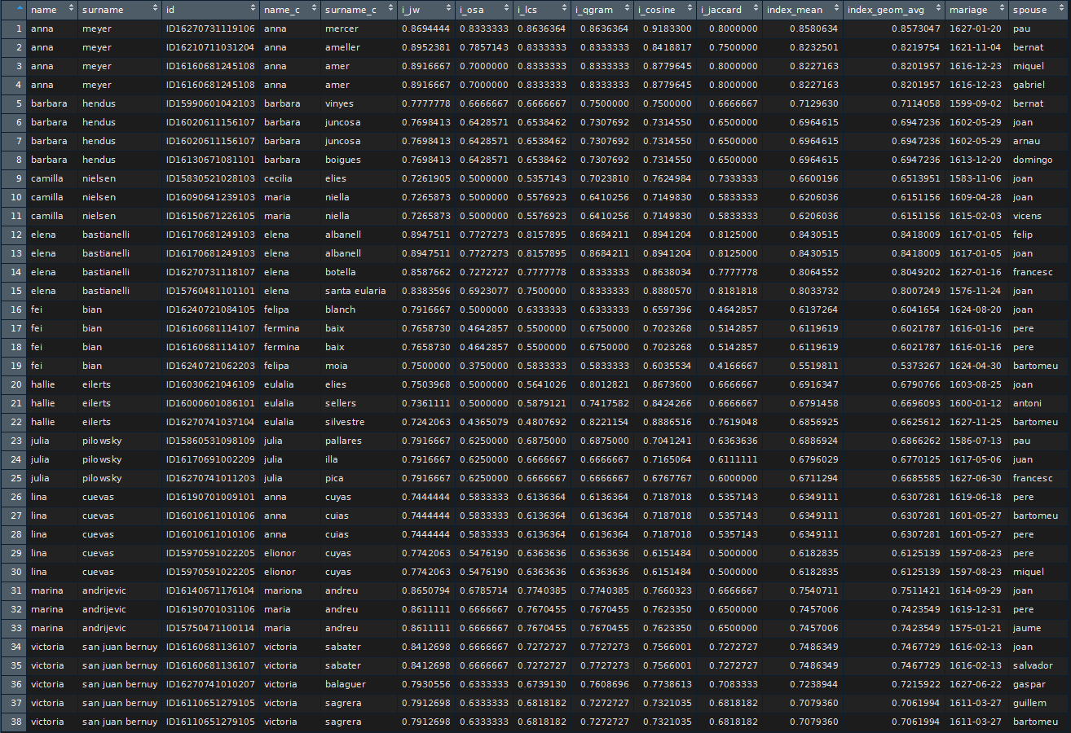This screenshot has width=1071, height=733.
Task: Click the cell 'blanch'
Action: [340, 309]
